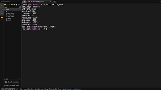This screenshot has height=90, width=161.
Task: Click the dark blue download toolbar icon
Action: coord(7,5)
